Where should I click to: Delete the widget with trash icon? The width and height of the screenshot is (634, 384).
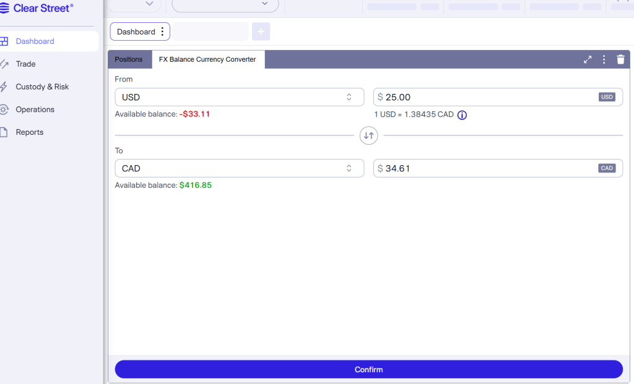point(620,59)
